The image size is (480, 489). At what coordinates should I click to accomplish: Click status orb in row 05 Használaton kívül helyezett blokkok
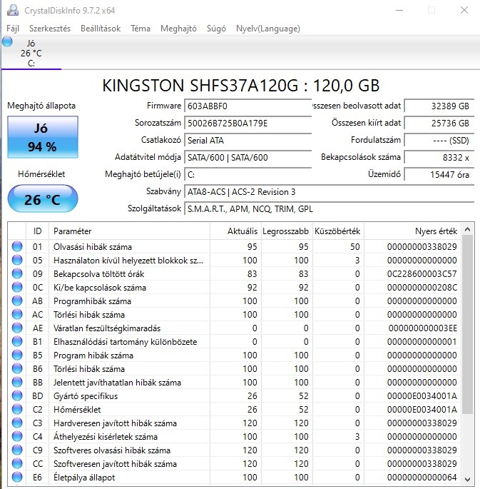[x=17, y=260]
